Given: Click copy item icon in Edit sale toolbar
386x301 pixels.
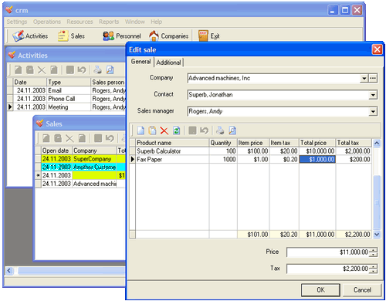Looking at the screenshot, I should (x=152, y=130).
